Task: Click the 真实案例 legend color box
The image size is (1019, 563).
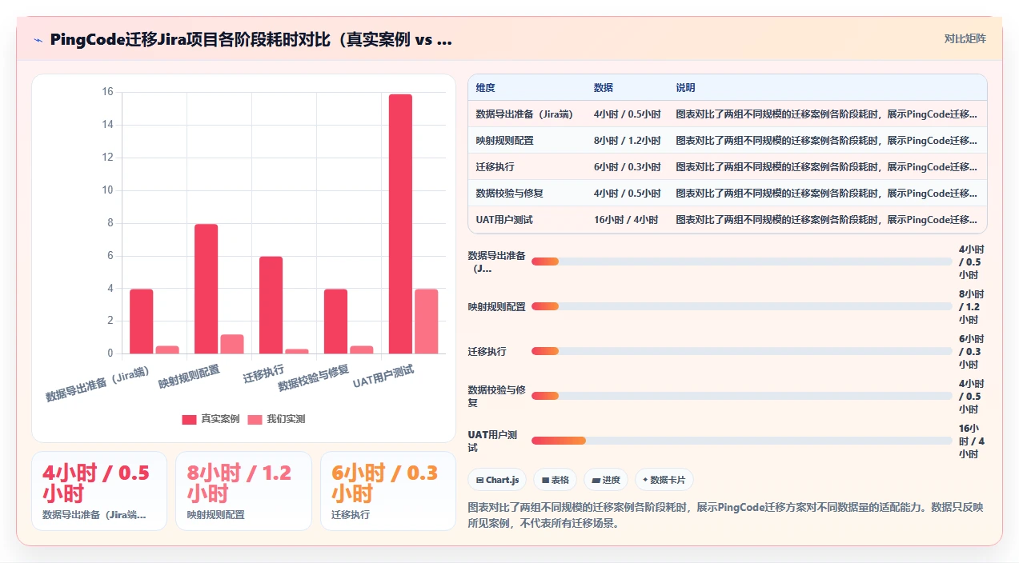Action: pos(189,419)
